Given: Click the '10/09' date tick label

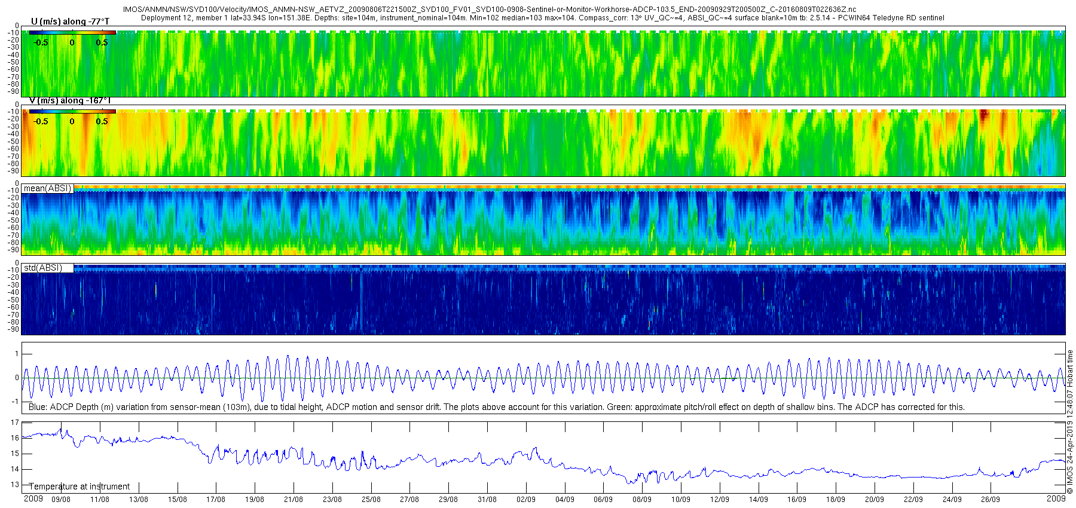Looking at the screenshot, I should [681, 499].
